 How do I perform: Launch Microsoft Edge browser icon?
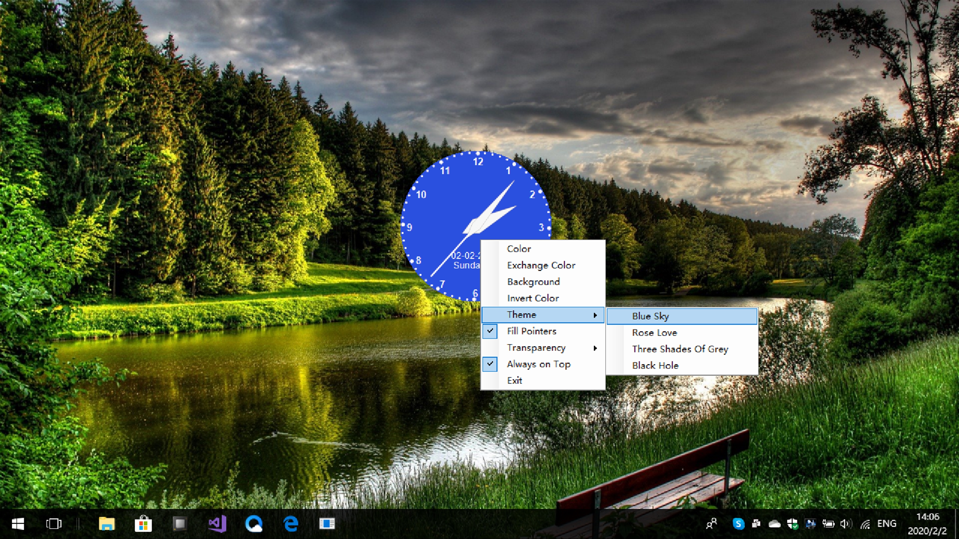tap(291, 524)
